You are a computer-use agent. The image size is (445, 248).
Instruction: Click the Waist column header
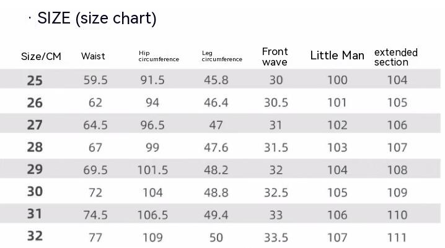coord(93,56)
